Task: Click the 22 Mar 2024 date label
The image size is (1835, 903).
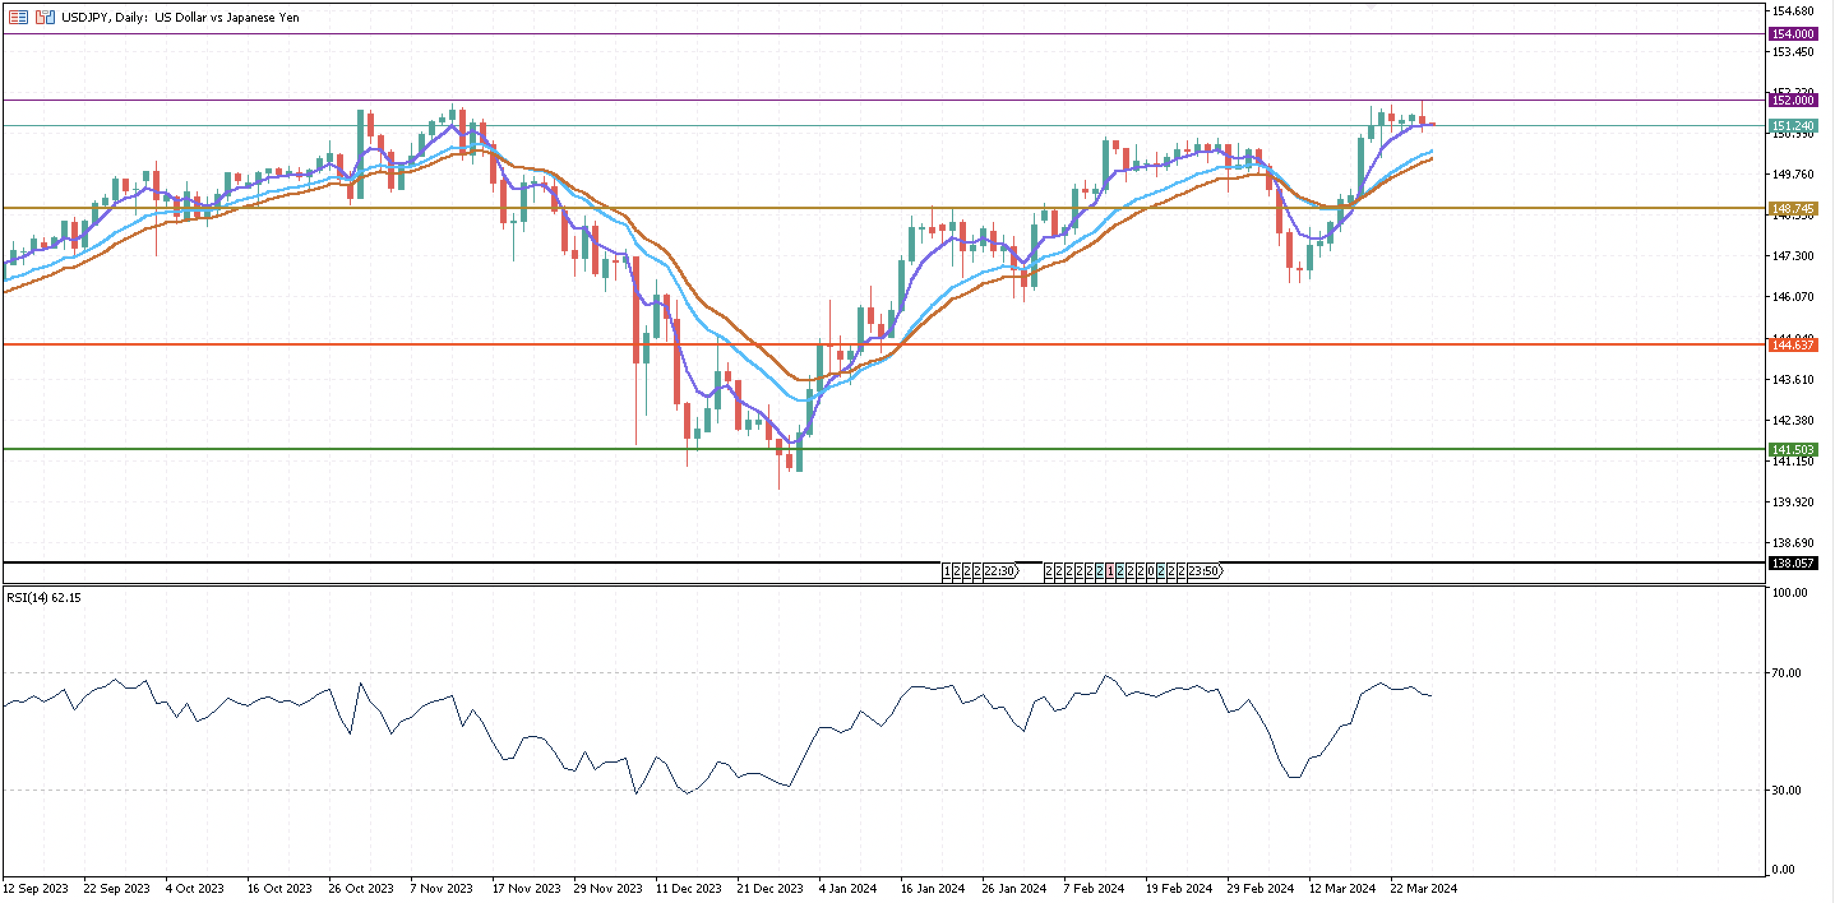Action: (1423, 888)
